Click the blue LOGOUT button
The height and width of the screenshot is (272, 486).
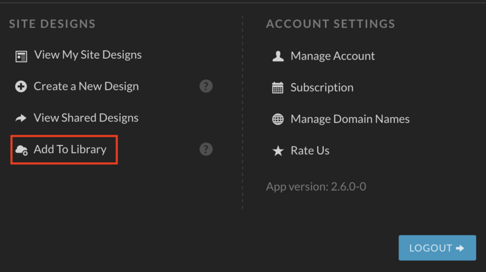437,248
